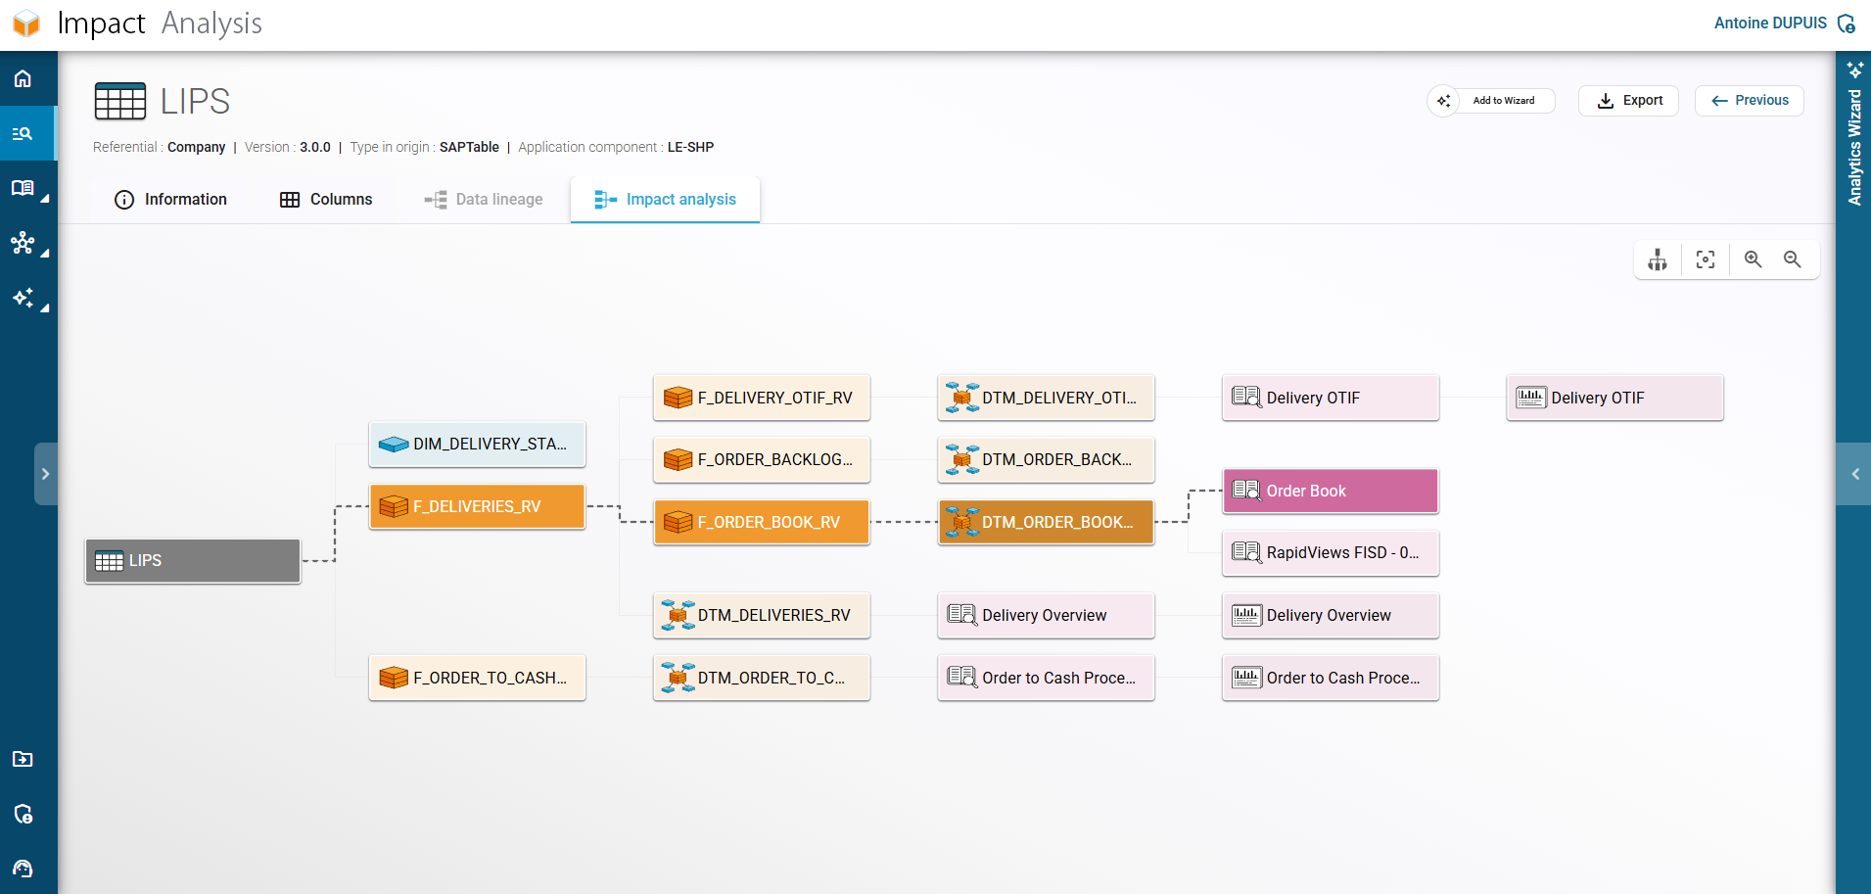
Task: Open the Home icon in sidebar
Action: (23, 78)
